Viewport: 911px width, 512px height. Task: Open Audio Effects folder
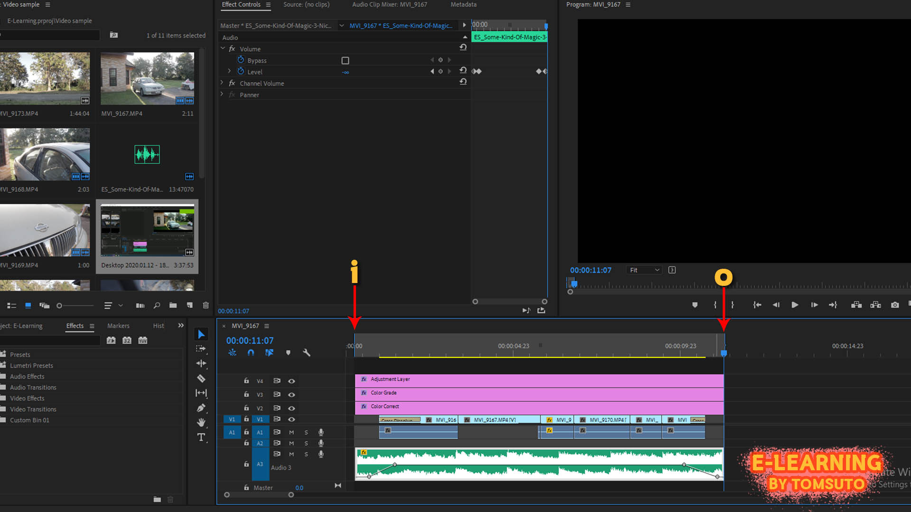coord(27,376)
